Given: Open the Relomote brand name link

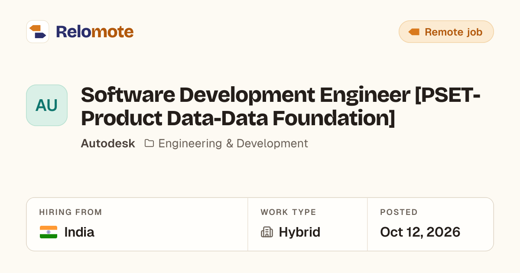Looking at the screenshot, I should [x=94, y=32].
